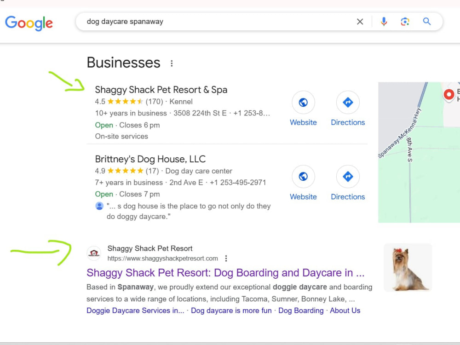Click the red map pin marker
Image resolution: width=460 pixels, height=345 pixels.
448,95
